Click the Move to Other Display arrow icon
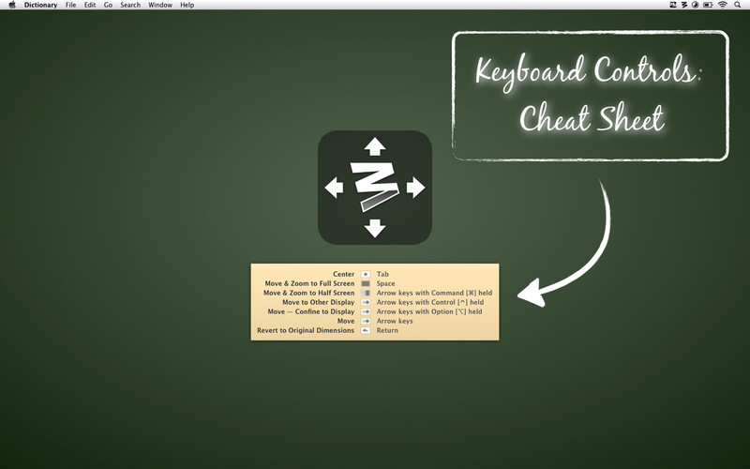This screenshot has height=469, width=750. click(x=366, y=302)
